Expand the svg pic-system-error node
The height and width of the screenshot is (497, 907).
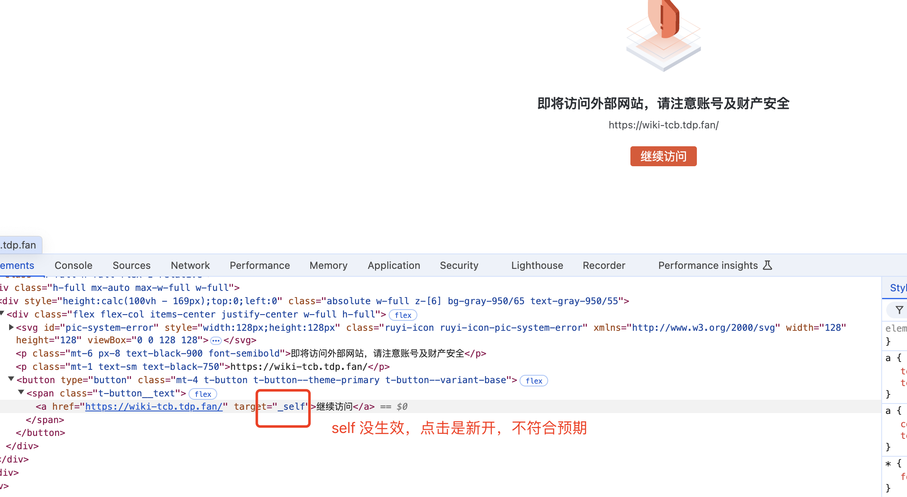point(12,327)
